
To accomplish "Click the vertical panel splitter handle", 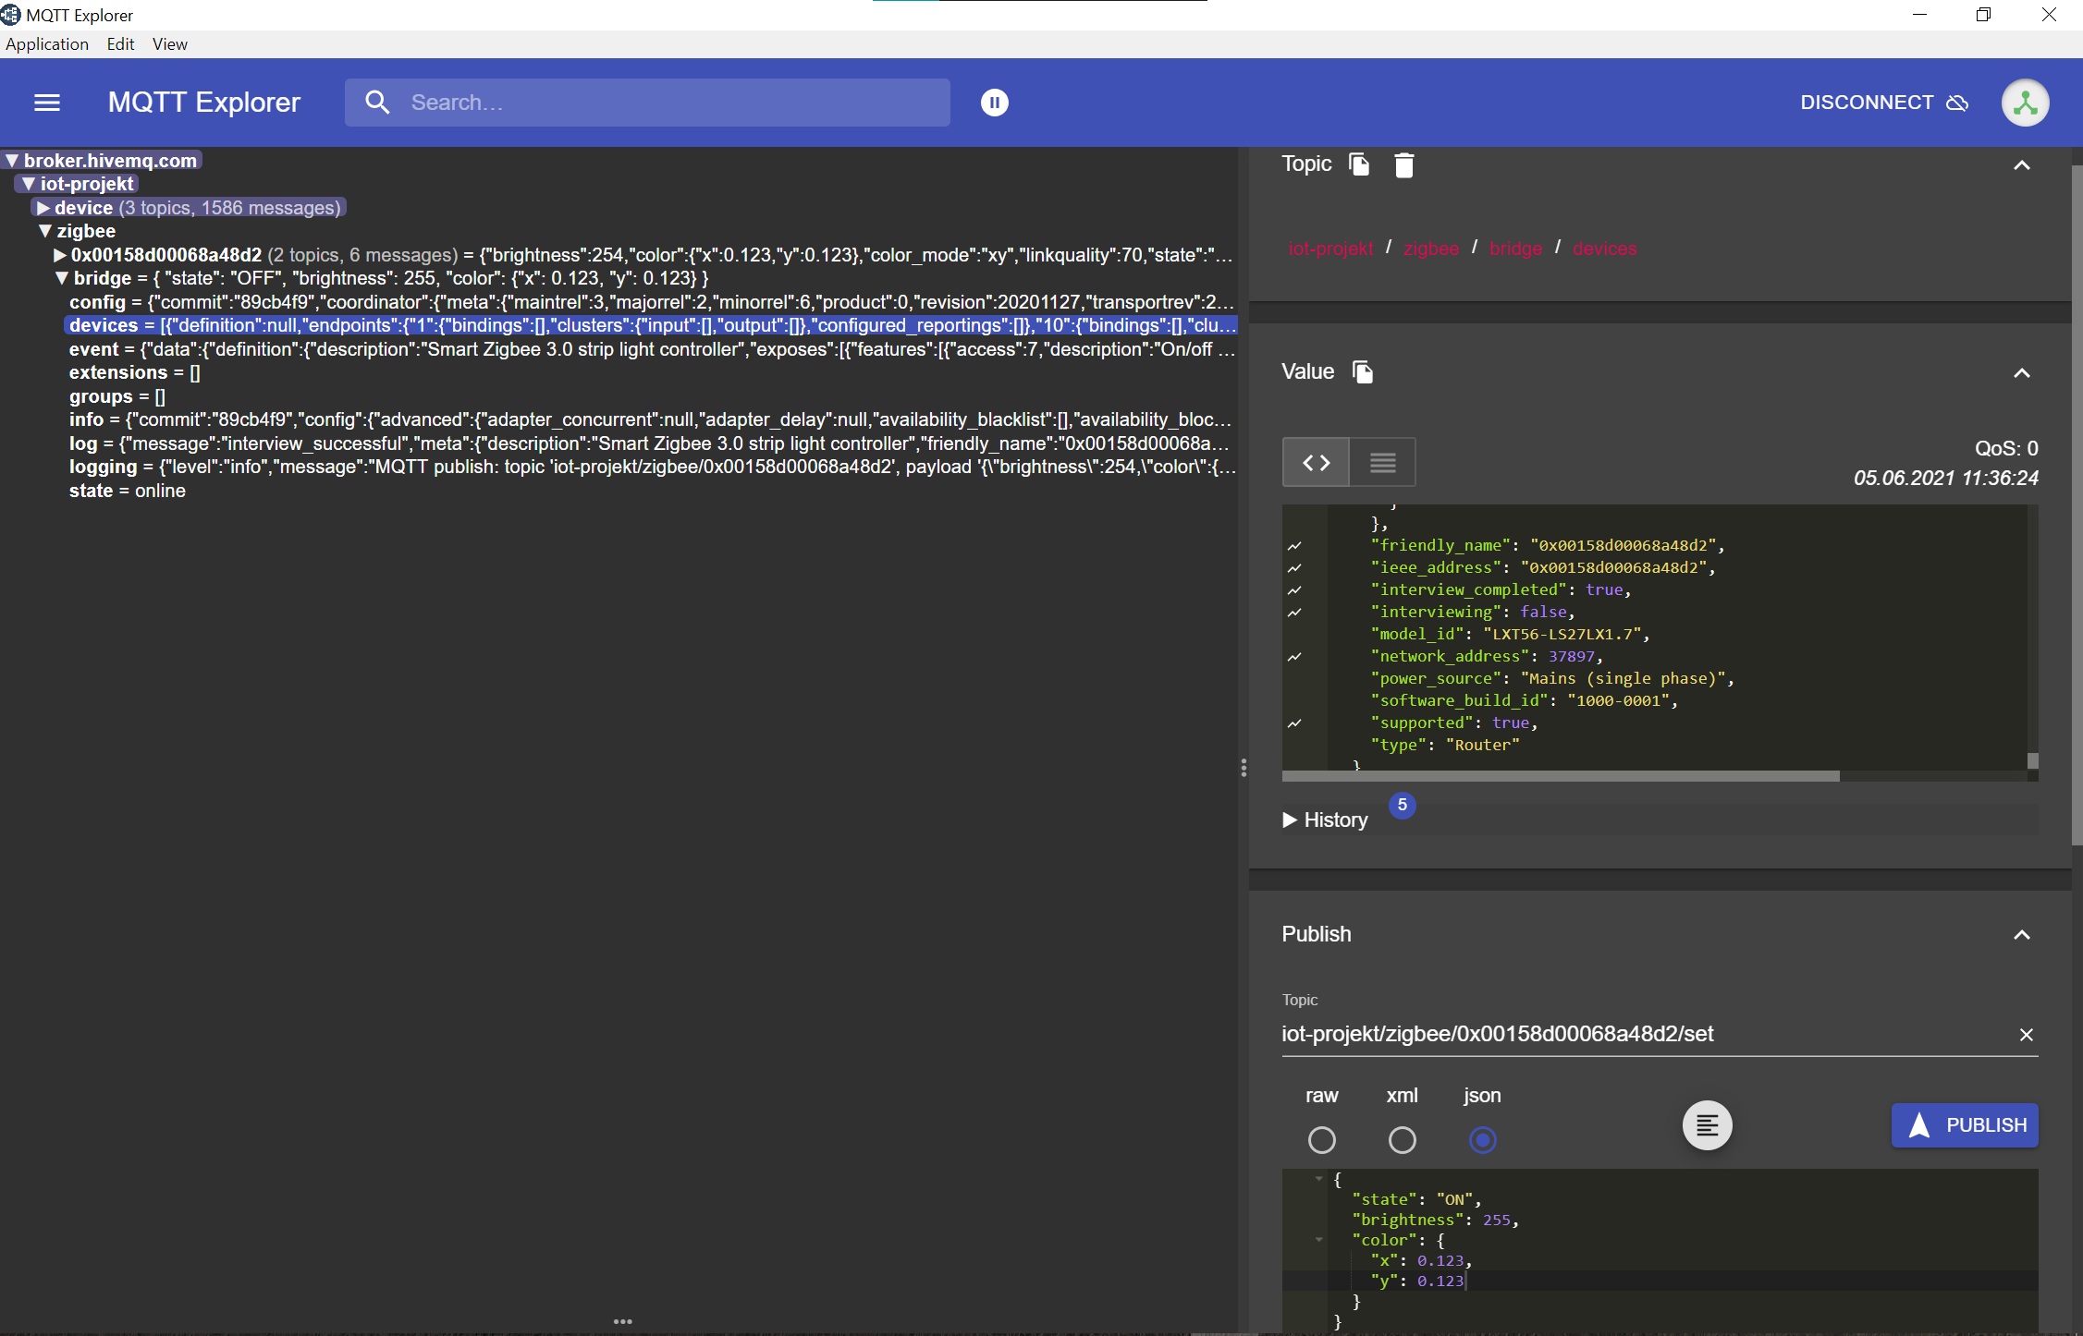I will [1243, 768].
